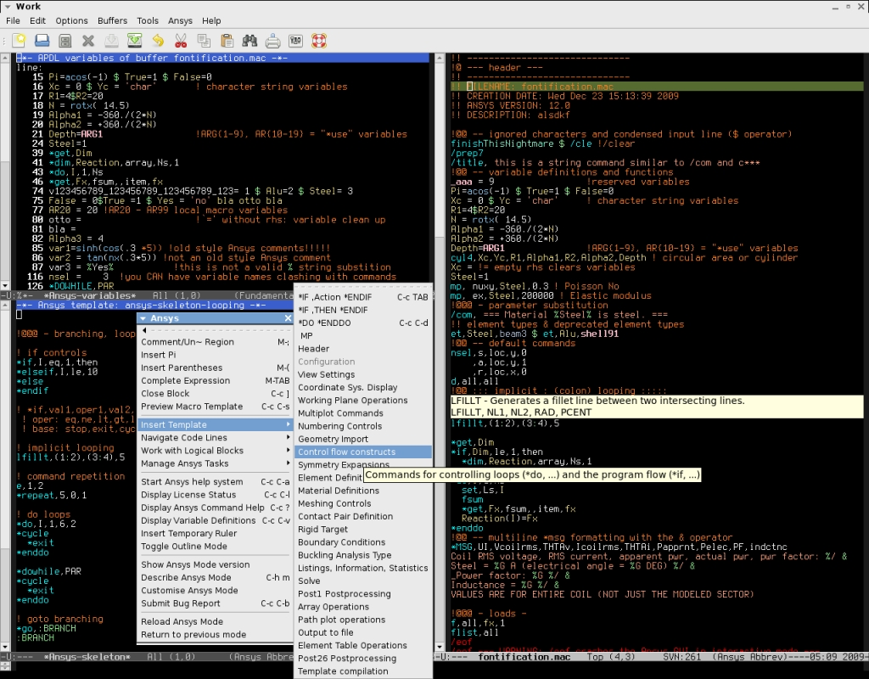Viewport: 869px width, 679px height.
Task: Open the Edit menu
Action: [x=37, y=20]
